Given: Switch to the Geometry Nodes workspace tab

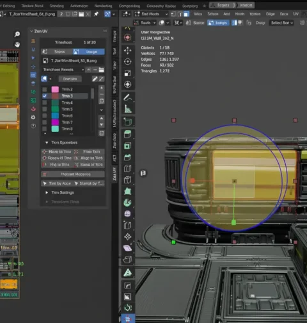Looking at the screenshot, I should (x=161, y=6).
